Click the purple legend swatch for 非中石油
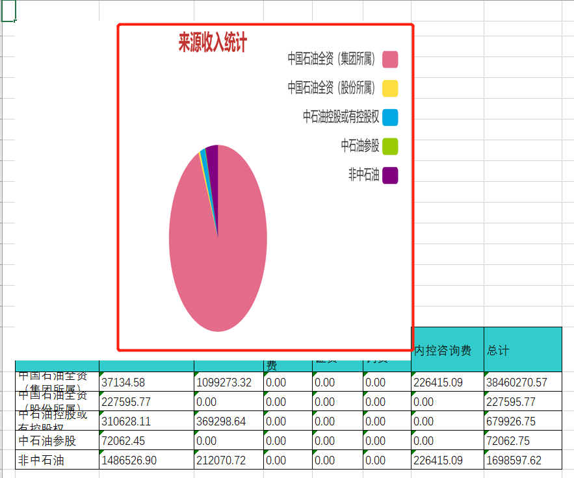This screenshot has width=574, height=478. [390, 175]
